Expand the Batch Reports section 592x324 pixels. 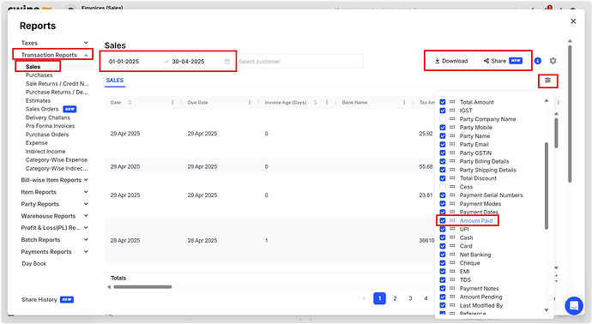[55, 240]
